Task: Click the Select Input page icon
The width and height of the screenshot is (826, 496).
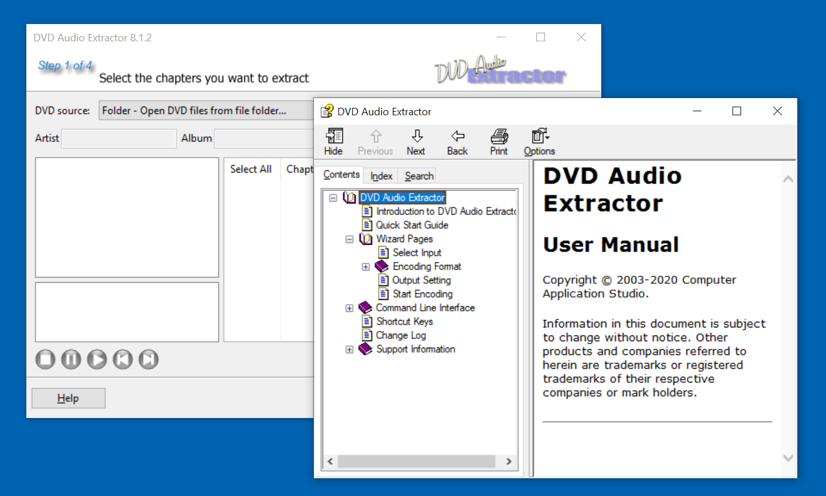Action: click(x=384, y=252)
